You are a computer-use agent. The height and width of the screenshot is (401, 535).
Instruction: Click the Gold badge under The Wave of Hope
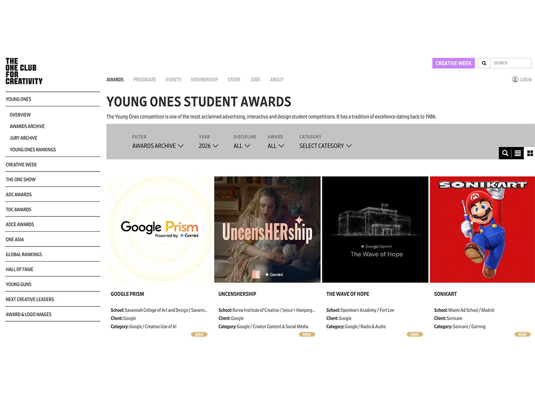415,334
